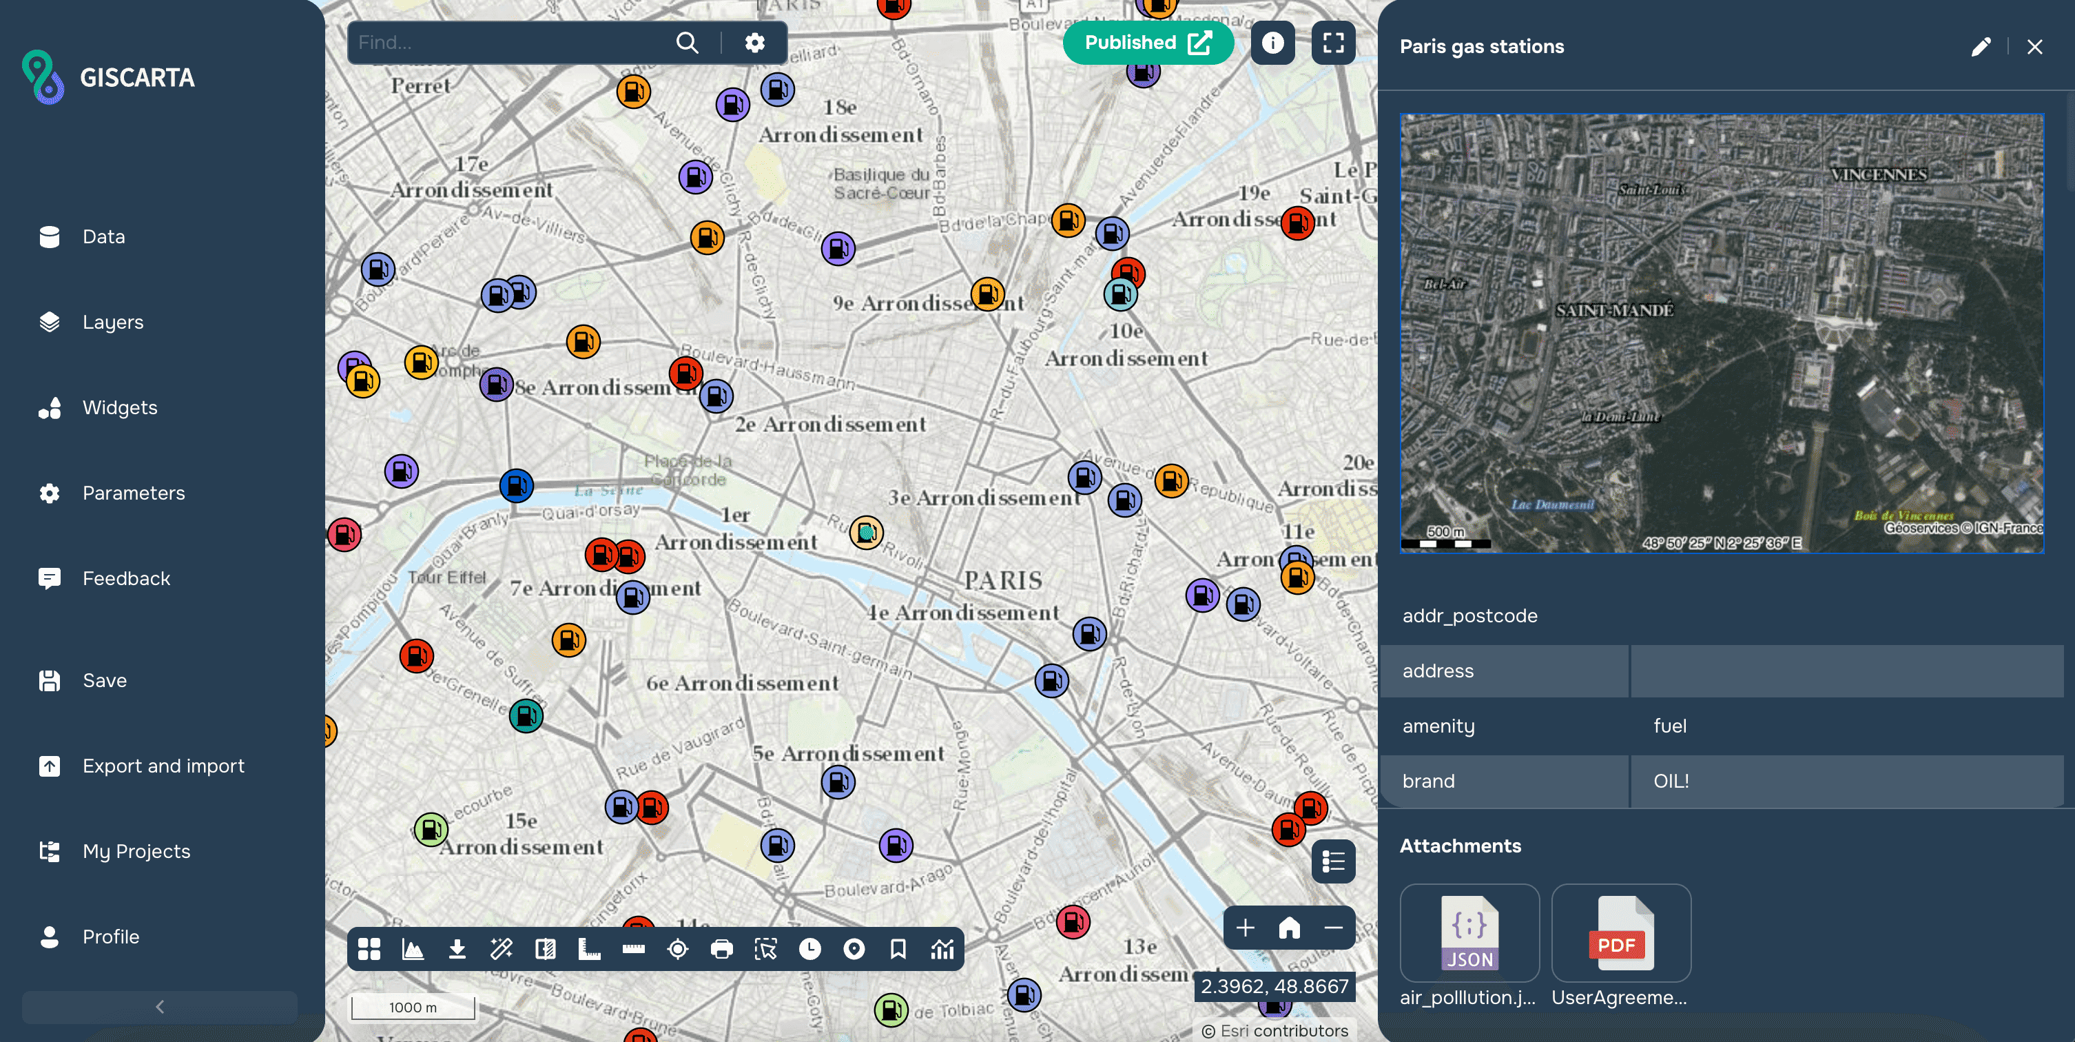
Task: Open the bookmark tool
Action: (x=898, y=950)
